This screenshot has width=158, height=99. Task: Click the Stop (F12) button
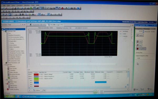[141, 49]
